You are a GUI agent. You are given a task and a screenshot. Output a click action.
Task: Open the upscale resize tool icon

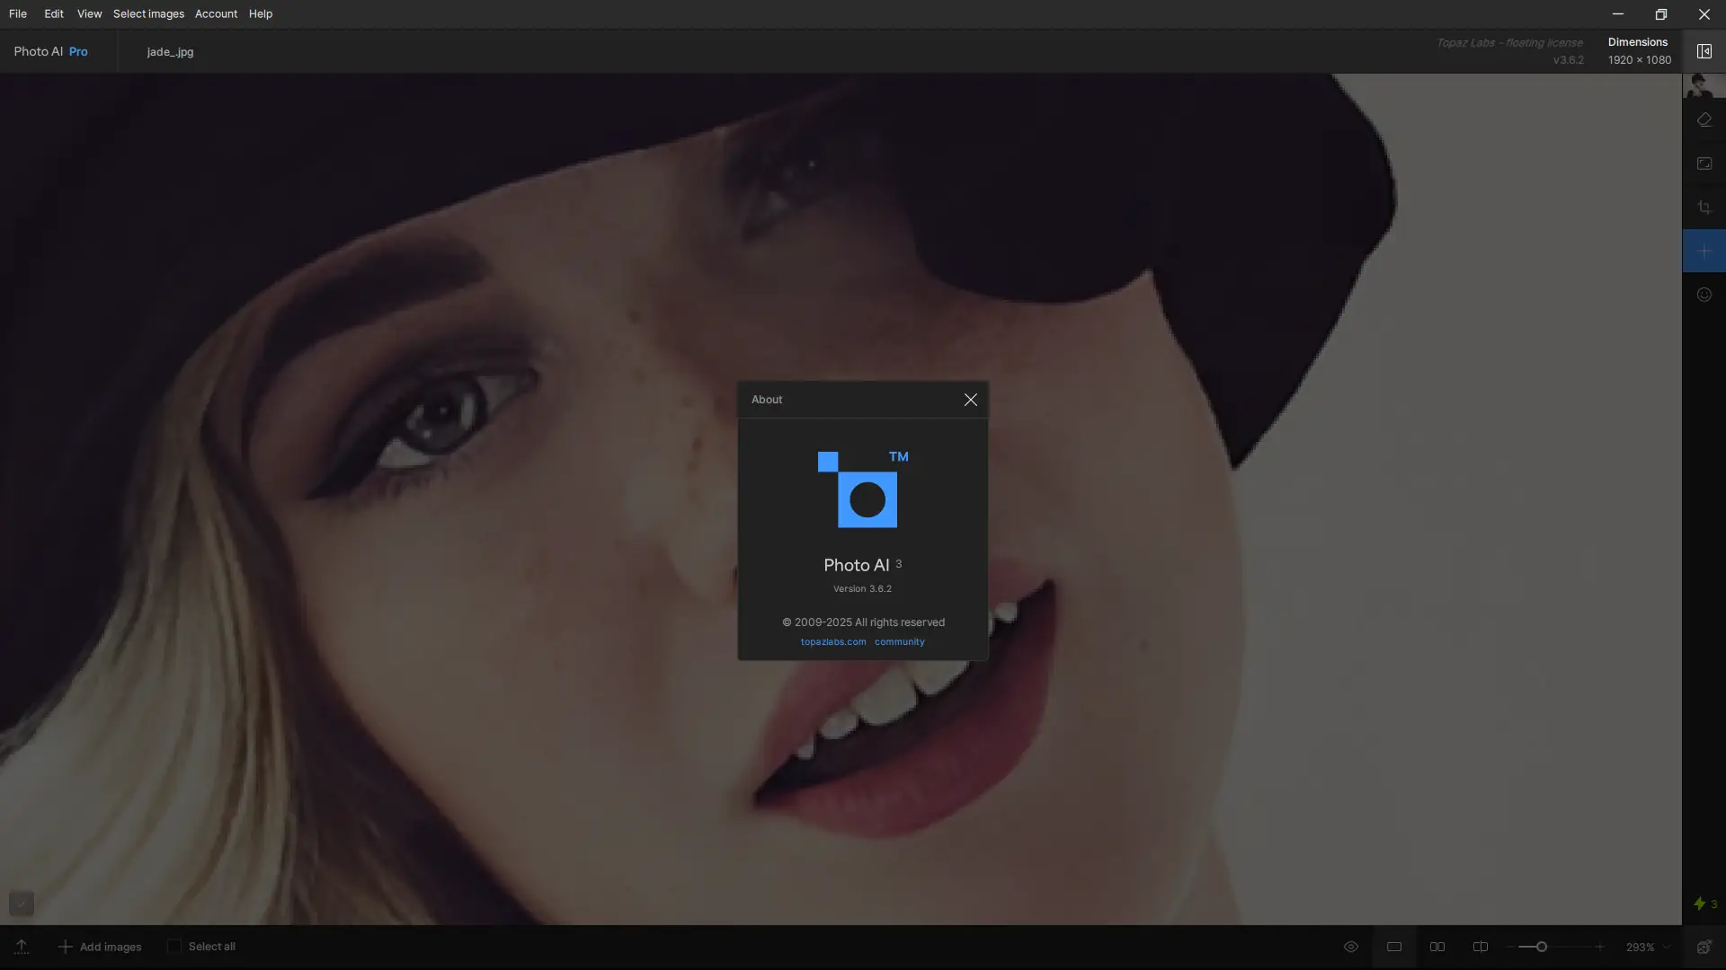tap(1704, 163)
